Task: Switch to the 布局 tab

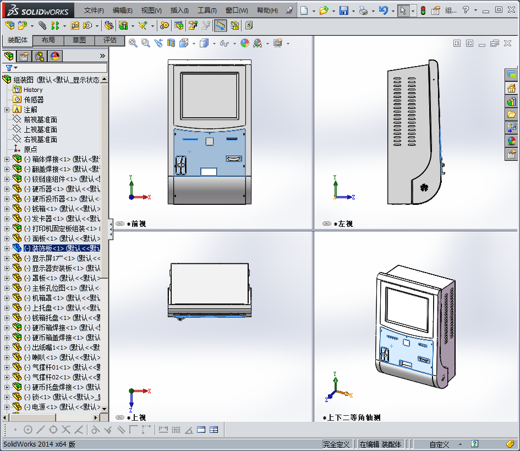Action: [x=48, y=40]
